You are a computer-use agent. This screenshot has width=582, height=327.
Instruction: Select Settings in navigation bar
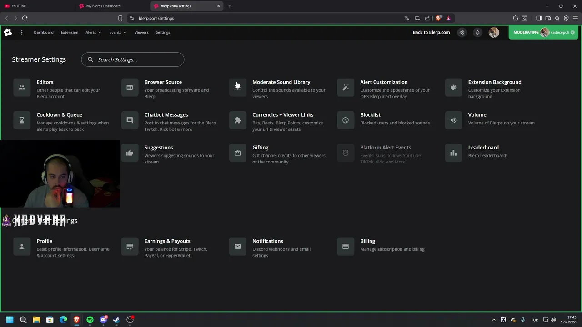pos(163,32)
